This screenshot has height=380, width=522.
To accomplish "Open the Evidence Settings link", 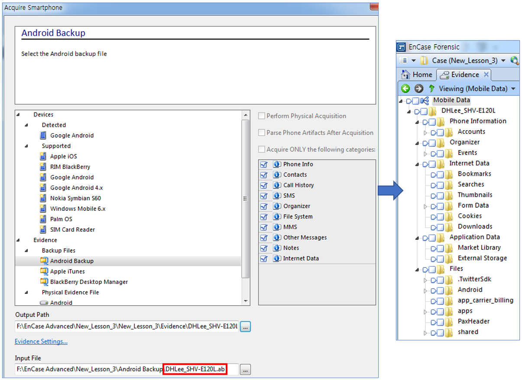I will [41, 341].
